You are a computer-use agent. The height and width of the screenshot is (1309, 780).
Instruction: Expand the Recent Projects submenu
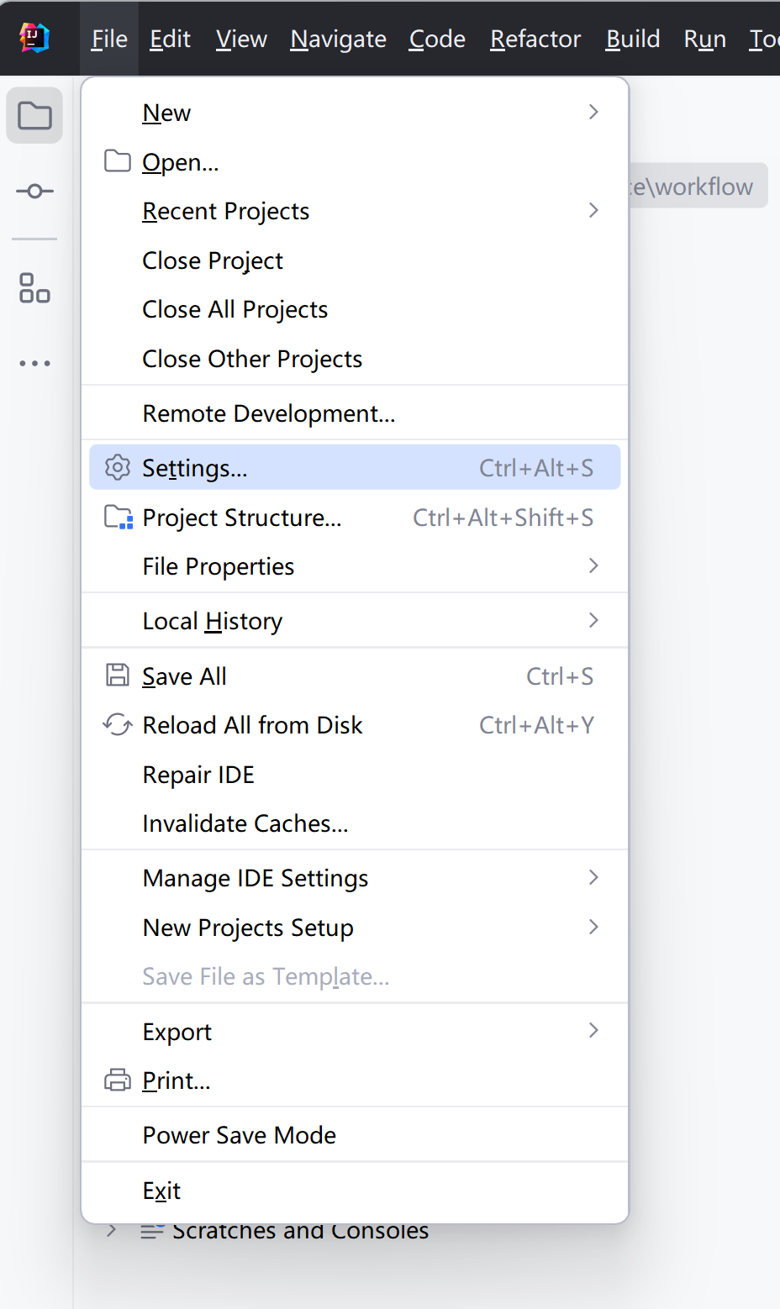[x=593, y=210]
